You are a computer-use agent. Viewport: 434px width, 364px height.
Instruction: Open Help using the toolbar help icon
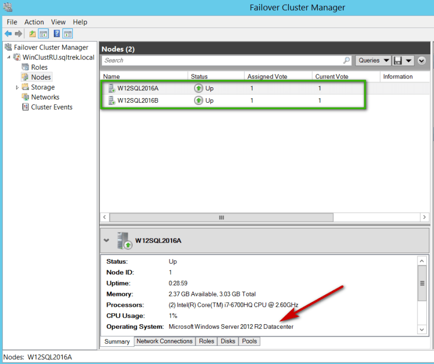point(56,34)
